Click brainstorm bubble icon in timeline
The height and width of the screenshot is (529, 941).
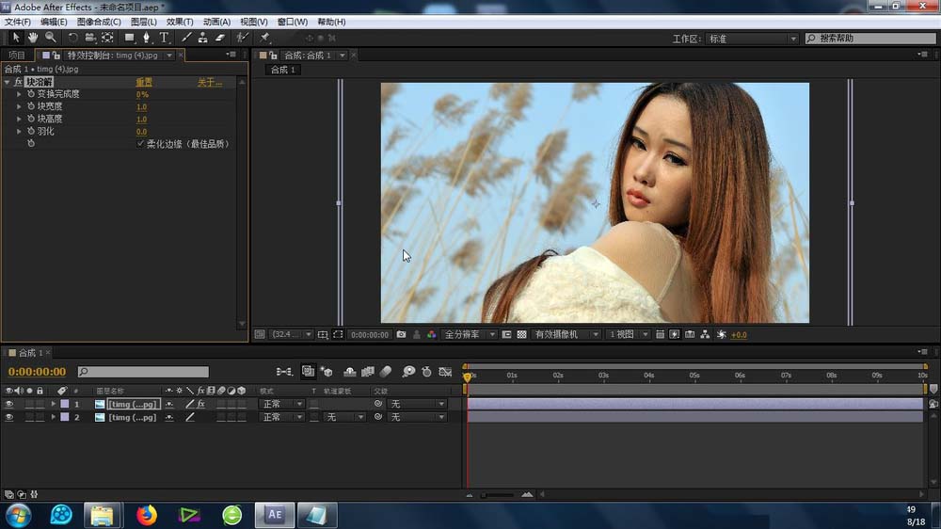(408, 372)
